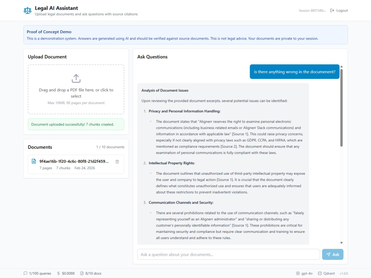This screenshot has height=278, width=371.
Task: Click the Ask Questions heading
Action: (x=152, y=57)
